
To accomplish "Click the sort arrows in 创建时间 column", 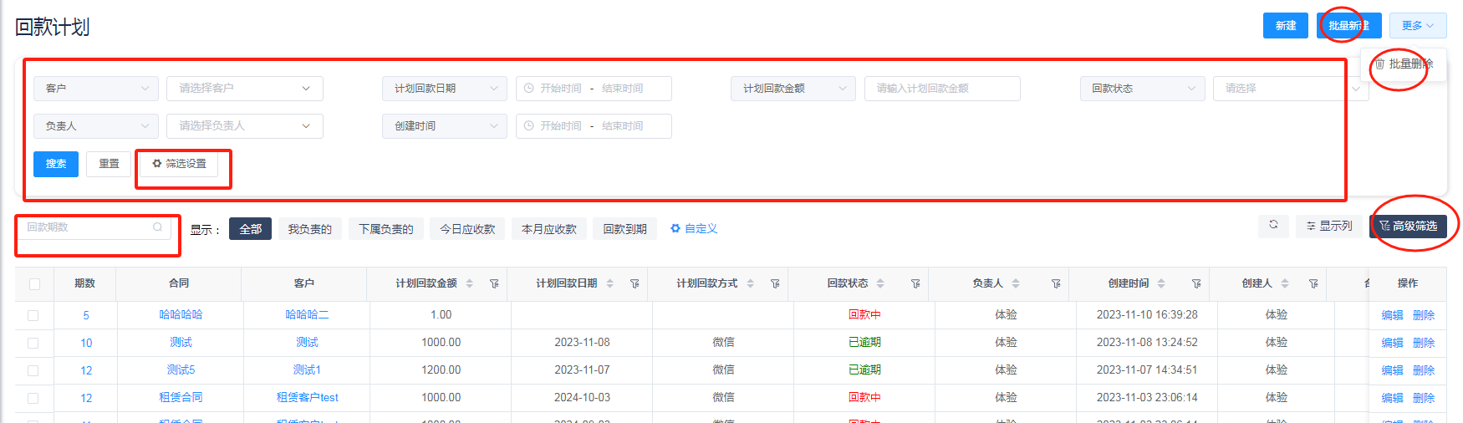I will 1161,284.
